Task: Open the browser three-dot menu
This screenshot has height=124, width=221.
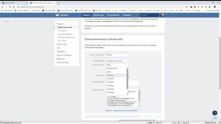Action: [219, 7]
